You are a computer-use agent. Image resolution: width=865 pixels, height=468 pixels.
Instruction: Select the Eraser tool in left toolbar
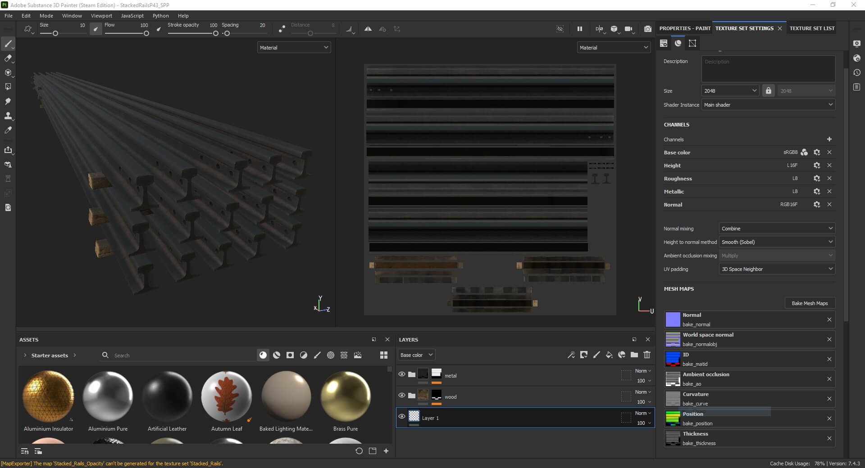click(x=8, y=58)
